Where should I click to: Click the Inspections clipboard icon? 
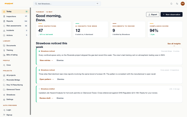[x=4, y=16]
